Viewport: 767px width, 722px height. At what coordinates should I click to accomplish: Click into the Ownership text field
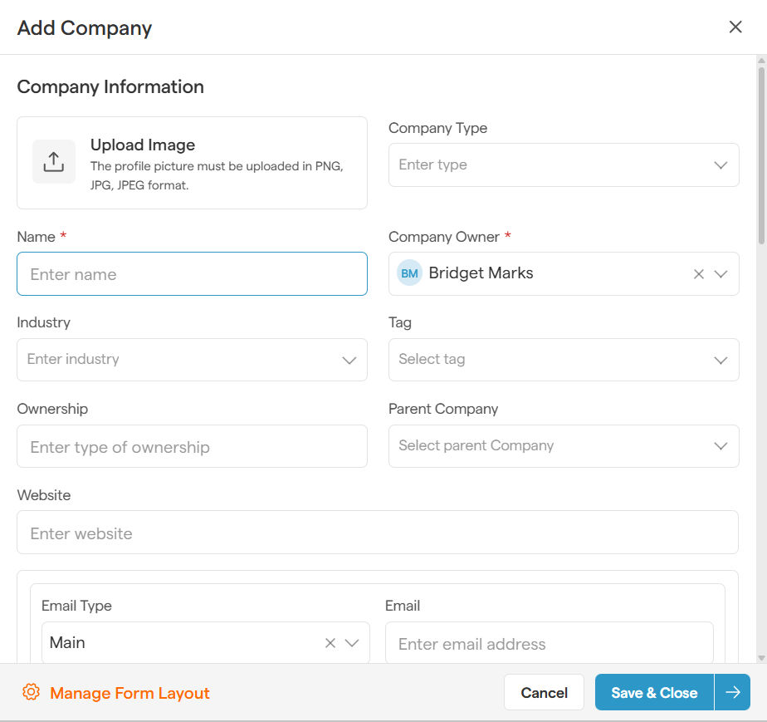tap(192, 447)
